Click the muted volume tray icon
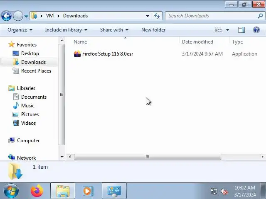 (224, 192)
